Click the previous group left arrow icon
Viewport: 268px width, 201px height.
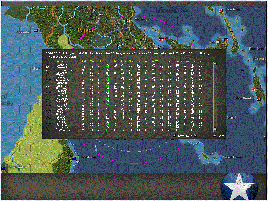174,136
